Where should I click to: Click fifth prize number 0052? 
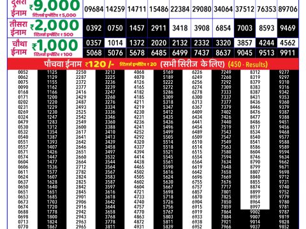23,72
